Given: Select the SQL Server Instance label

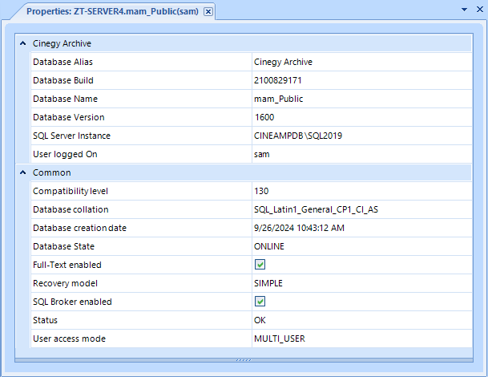Looking at the screenshot, I should click(71, 136).
